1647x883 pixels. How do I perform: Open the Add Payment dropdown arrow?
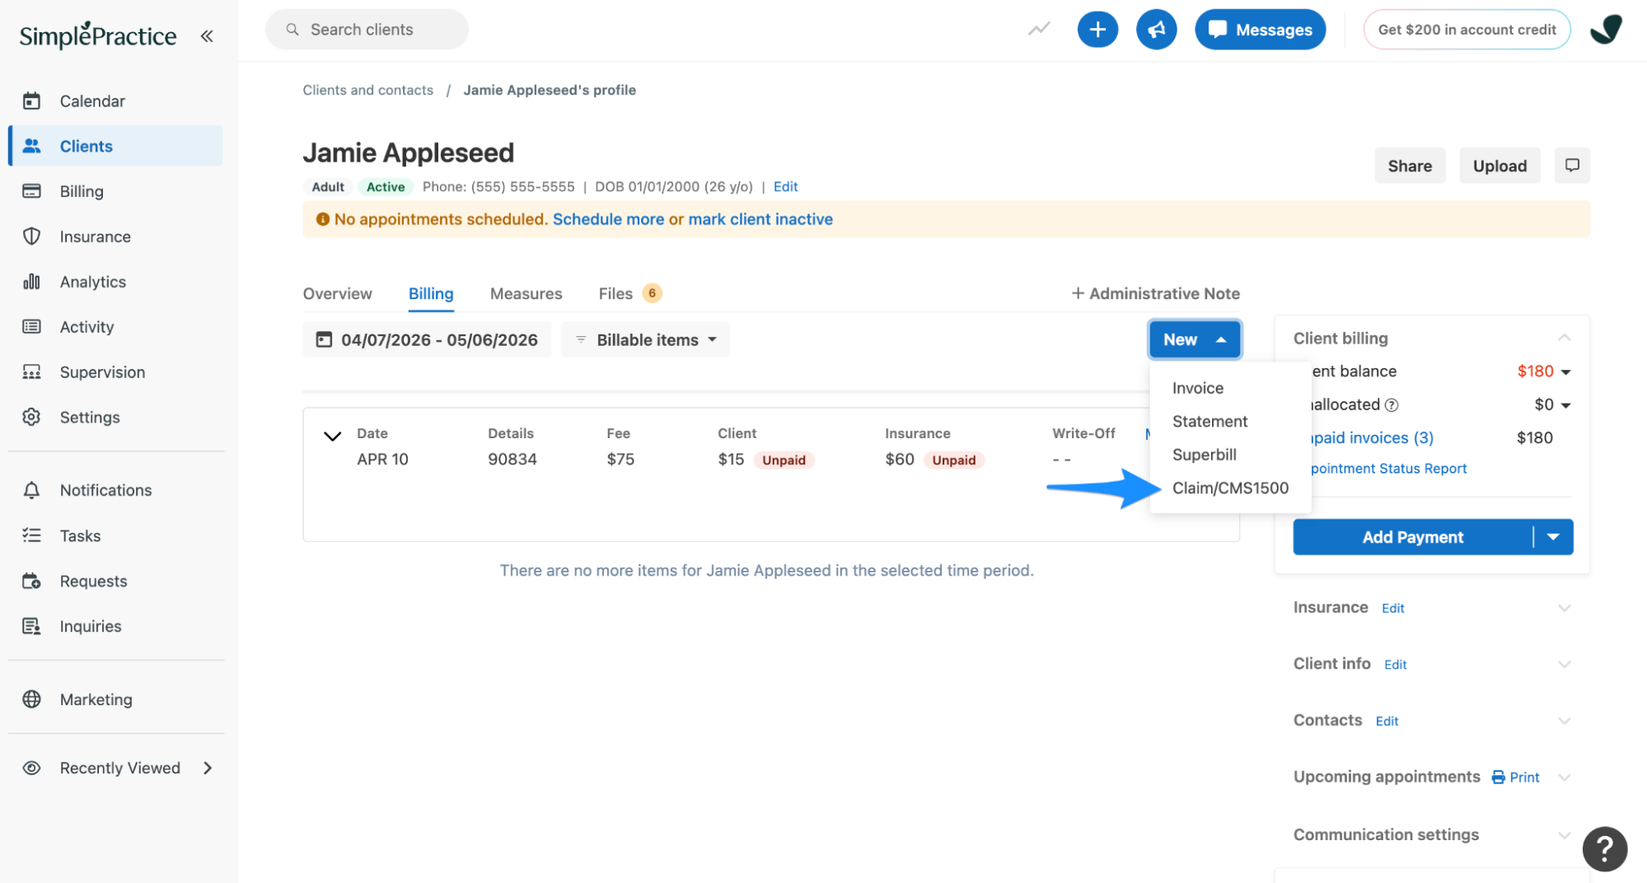(x=1553, y=537)
